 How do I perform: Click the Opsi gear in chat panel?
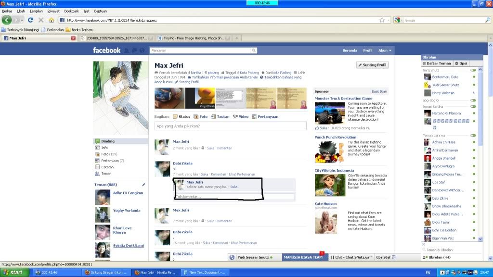click(x=461, y=63)
